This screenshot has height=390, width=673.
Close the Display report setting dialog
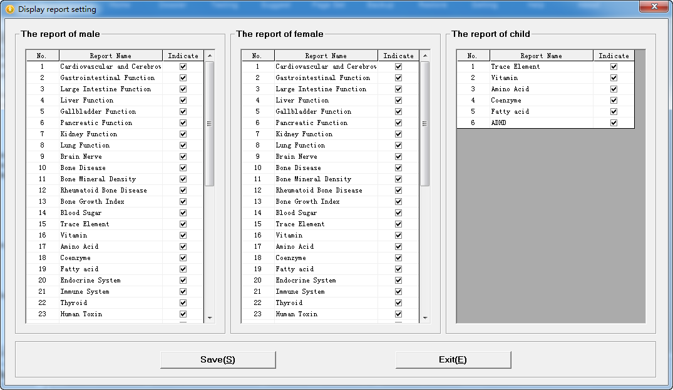click(x=654, y=6)
